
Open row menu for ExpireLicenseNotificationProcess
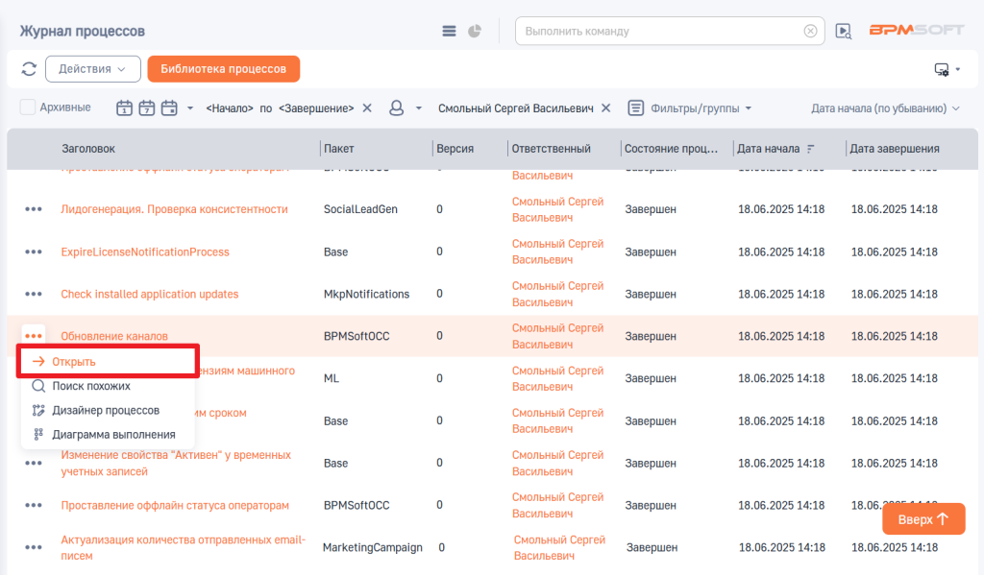pyautogui.click(x=34, y=252)
